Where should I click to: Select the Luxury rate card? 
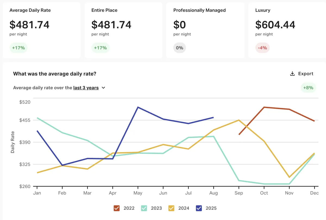click(287, 30)
